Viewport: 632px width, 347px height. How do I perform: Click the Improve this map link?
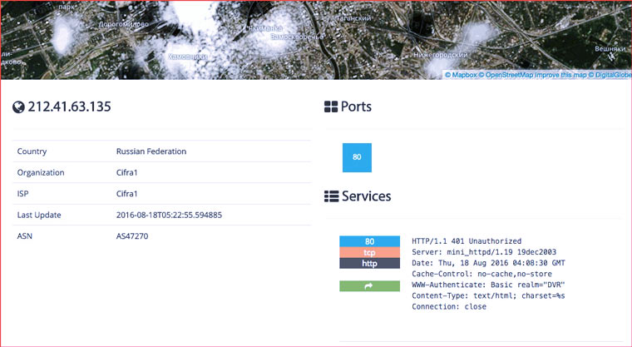[560, 75]
